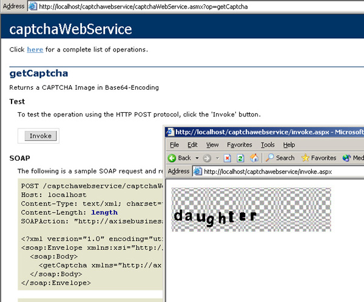Open the Favorites menu in invoke.aspx window
The height and width of the screenshot is (302, 364).
click(x=240, y=145)
